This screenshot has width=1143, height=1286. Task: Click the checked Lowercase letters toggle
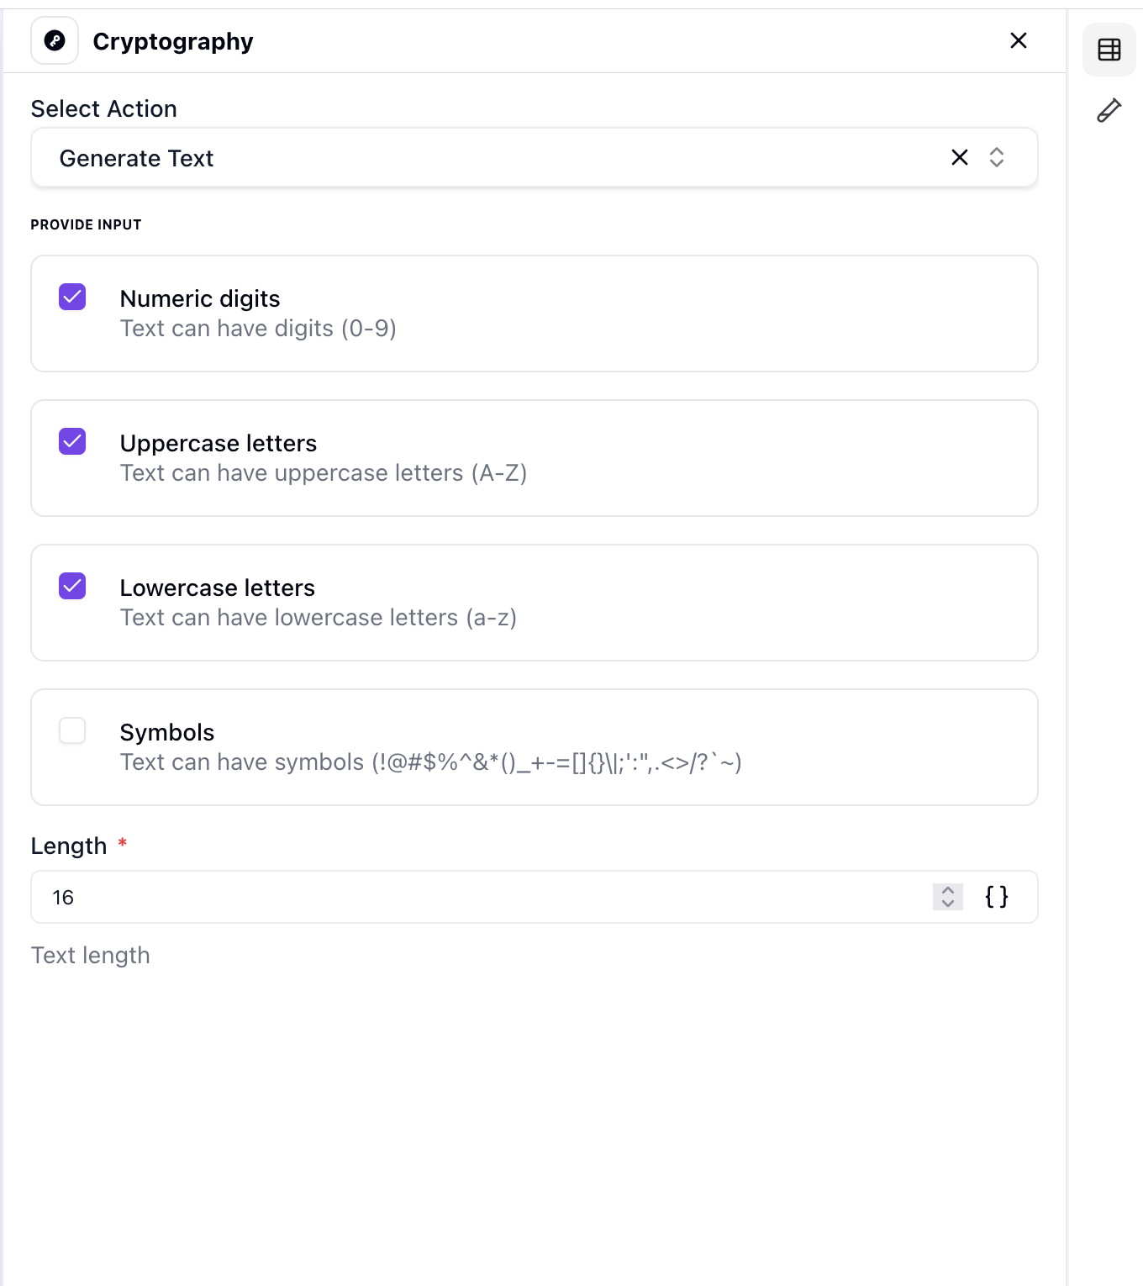pos(71,586)
